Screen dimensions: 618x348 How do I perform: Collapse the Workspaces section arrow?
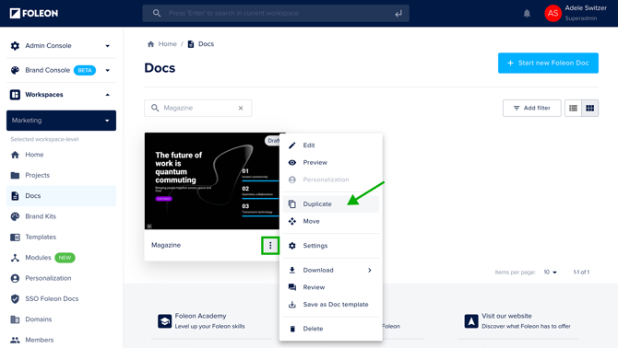click(x=107, y=95)
